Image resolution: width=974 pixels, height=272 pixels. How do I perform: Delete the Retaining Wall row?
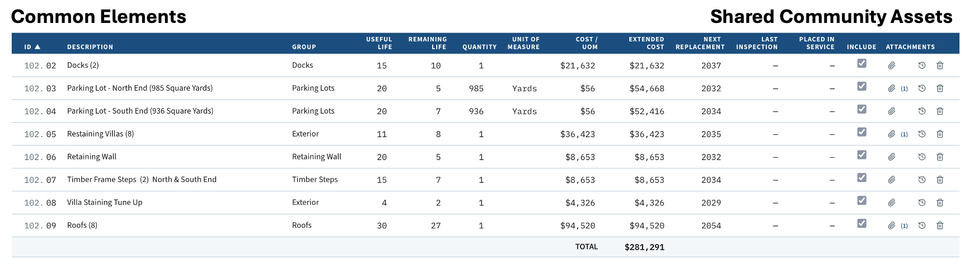940,157
